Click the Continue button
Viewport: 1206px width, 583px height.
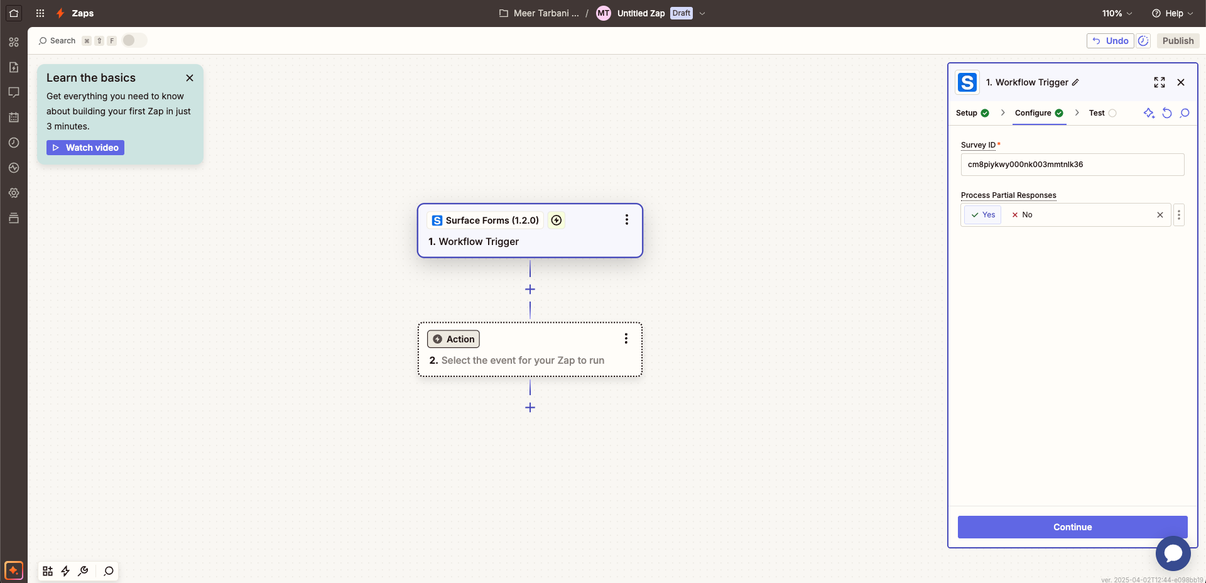coord(1072,527)
